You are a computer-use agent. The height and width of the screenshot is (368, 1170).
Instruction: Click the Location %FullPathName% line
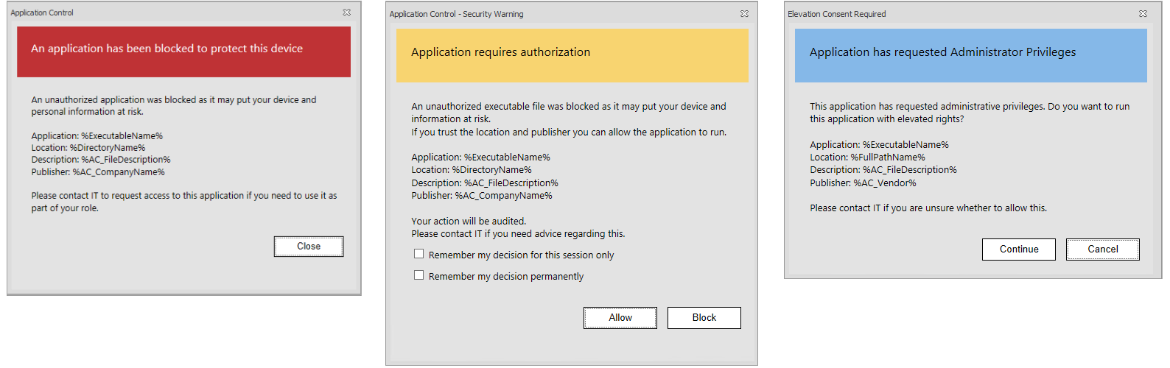point(867,158)
